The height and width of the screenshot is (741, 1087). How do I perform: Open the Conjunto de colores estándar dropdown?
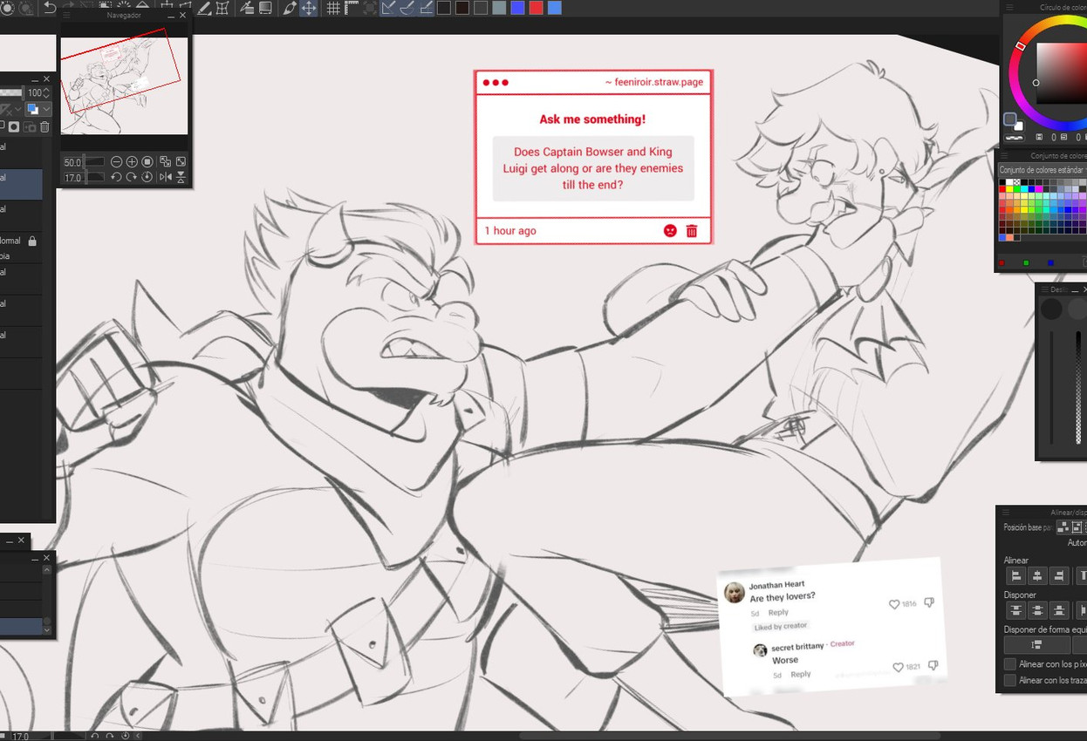click(1043, 170)
